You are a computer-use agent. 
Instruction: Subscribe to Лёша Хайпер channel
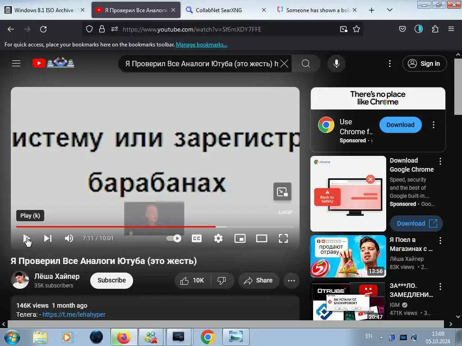(x=112, y=280)
